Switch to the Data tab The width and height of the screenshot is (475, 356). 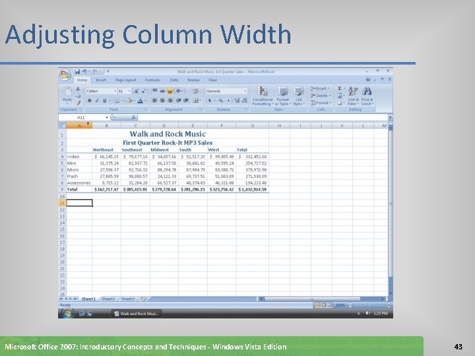174,80
